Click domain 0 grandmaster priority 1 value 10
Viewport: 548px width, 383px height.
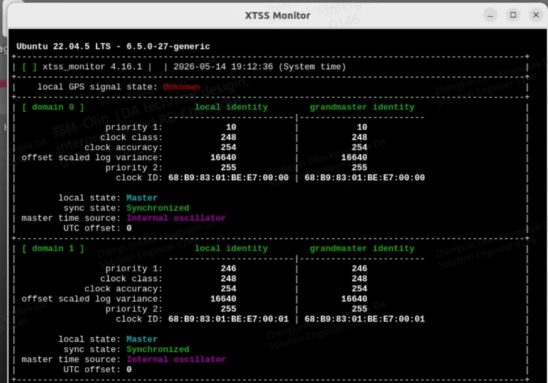click(x=362, y=127)
